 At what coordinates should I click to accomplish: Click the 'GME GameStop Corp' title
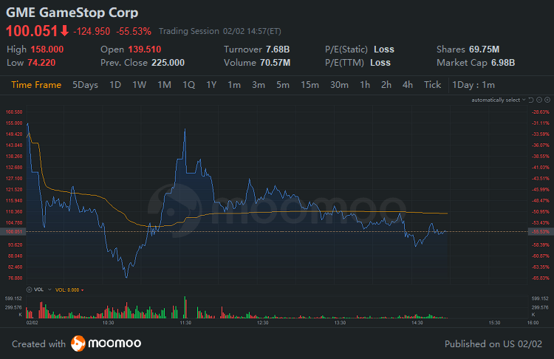pyautogui.click(x=72, y=13)
